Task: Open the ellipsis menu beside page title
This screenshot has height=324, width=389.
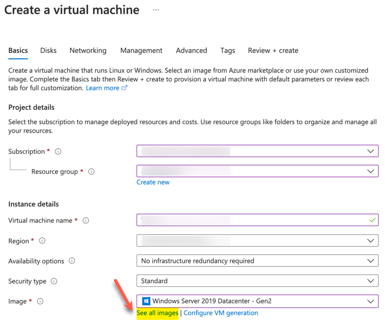Action: pyautogui.click(x=156, y=10)
